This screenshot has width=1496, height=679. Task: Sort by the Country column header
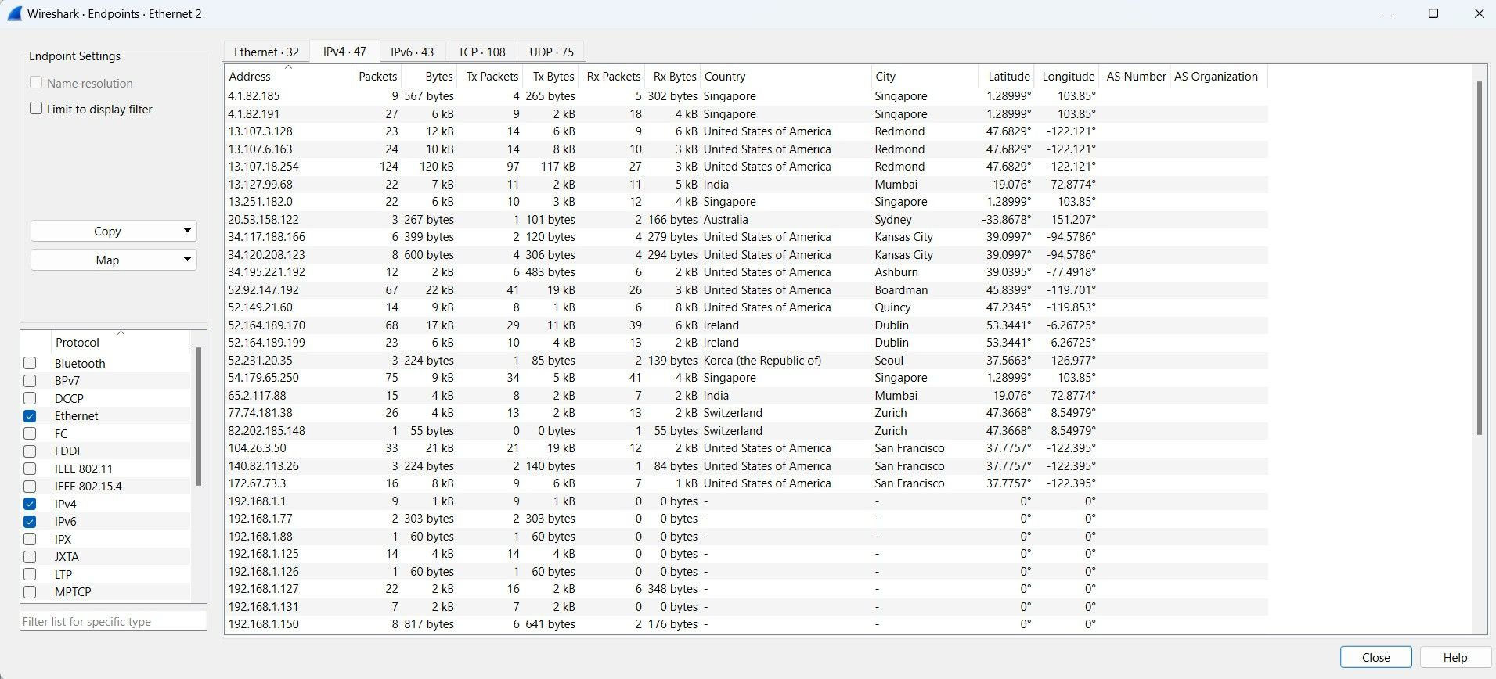click(x=785, y=76)
